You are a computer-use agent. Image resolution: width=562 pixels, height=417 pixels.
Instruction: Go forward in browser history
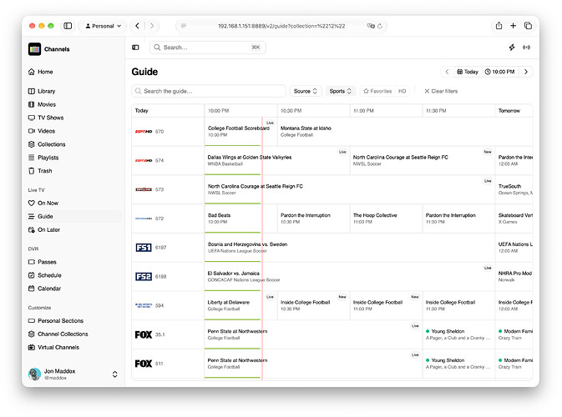point(152,26)
